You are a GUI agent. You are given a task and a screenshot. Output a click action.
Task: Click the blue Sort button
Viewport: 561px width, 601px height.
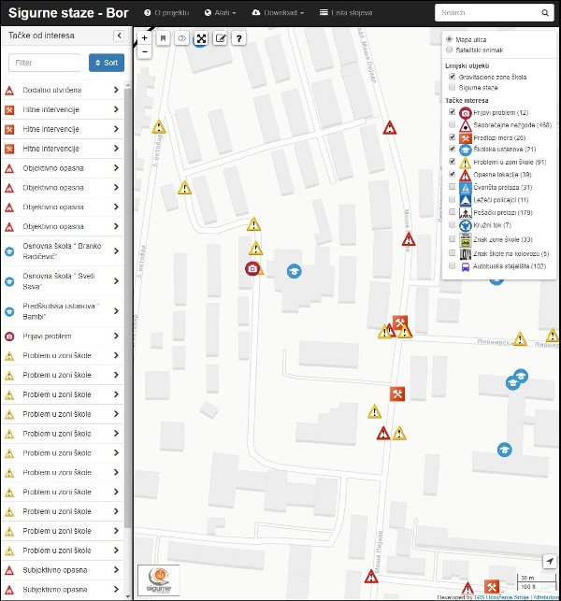point(107,63)
